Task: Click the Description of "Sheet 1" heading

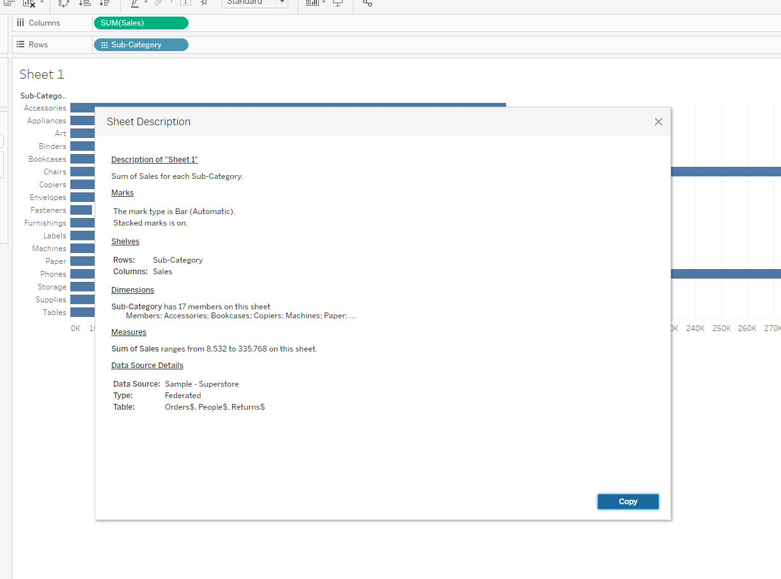Action: coord(155,160)
